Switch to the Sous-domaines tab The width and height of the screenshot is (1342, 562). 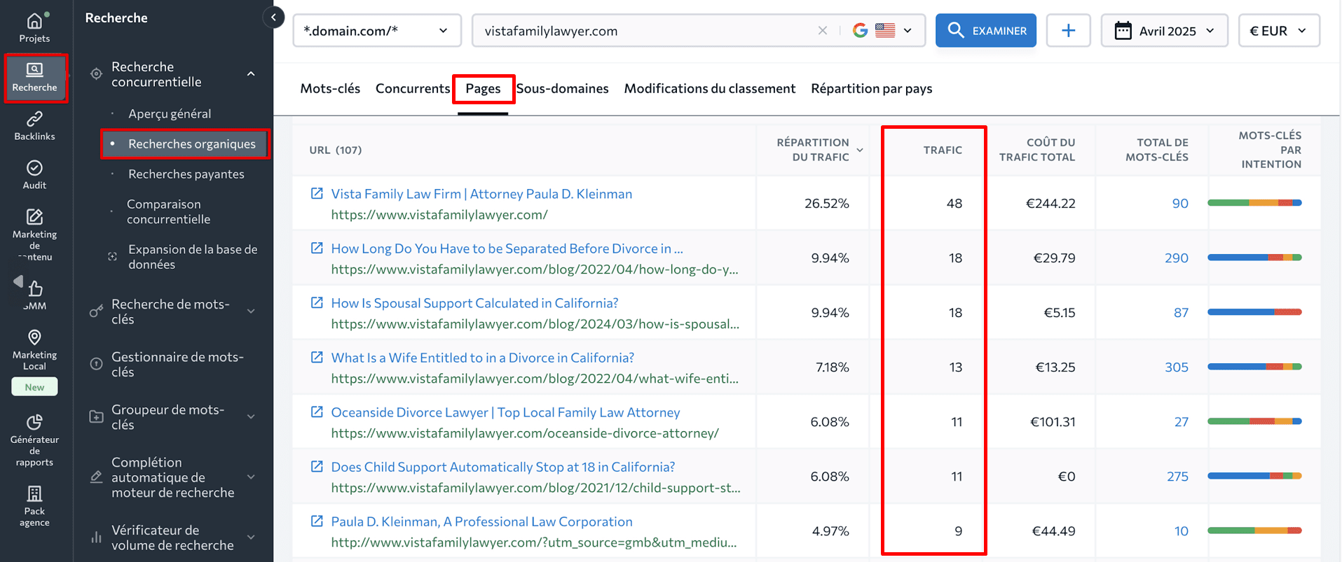click(x=563, y=88)
